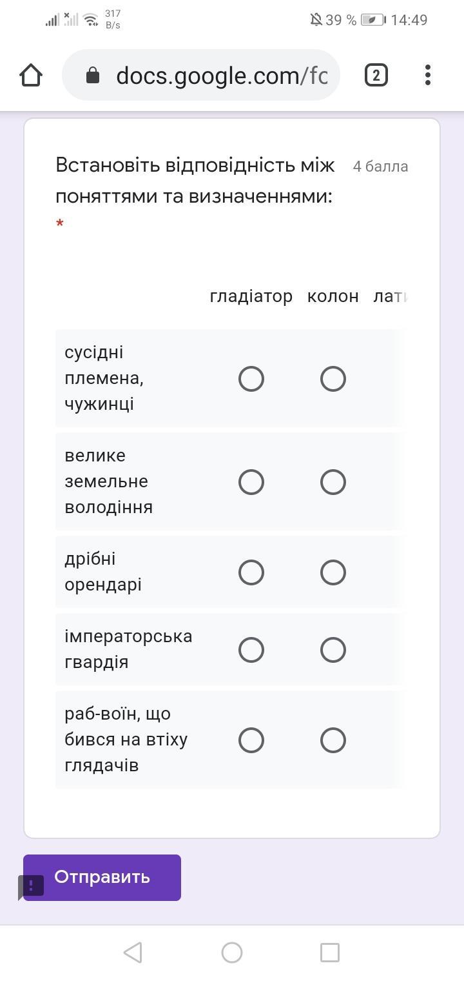The image size is (464, 981).
Task: Select гладіатор for раб-воїн row
Action: coord(251,740)
